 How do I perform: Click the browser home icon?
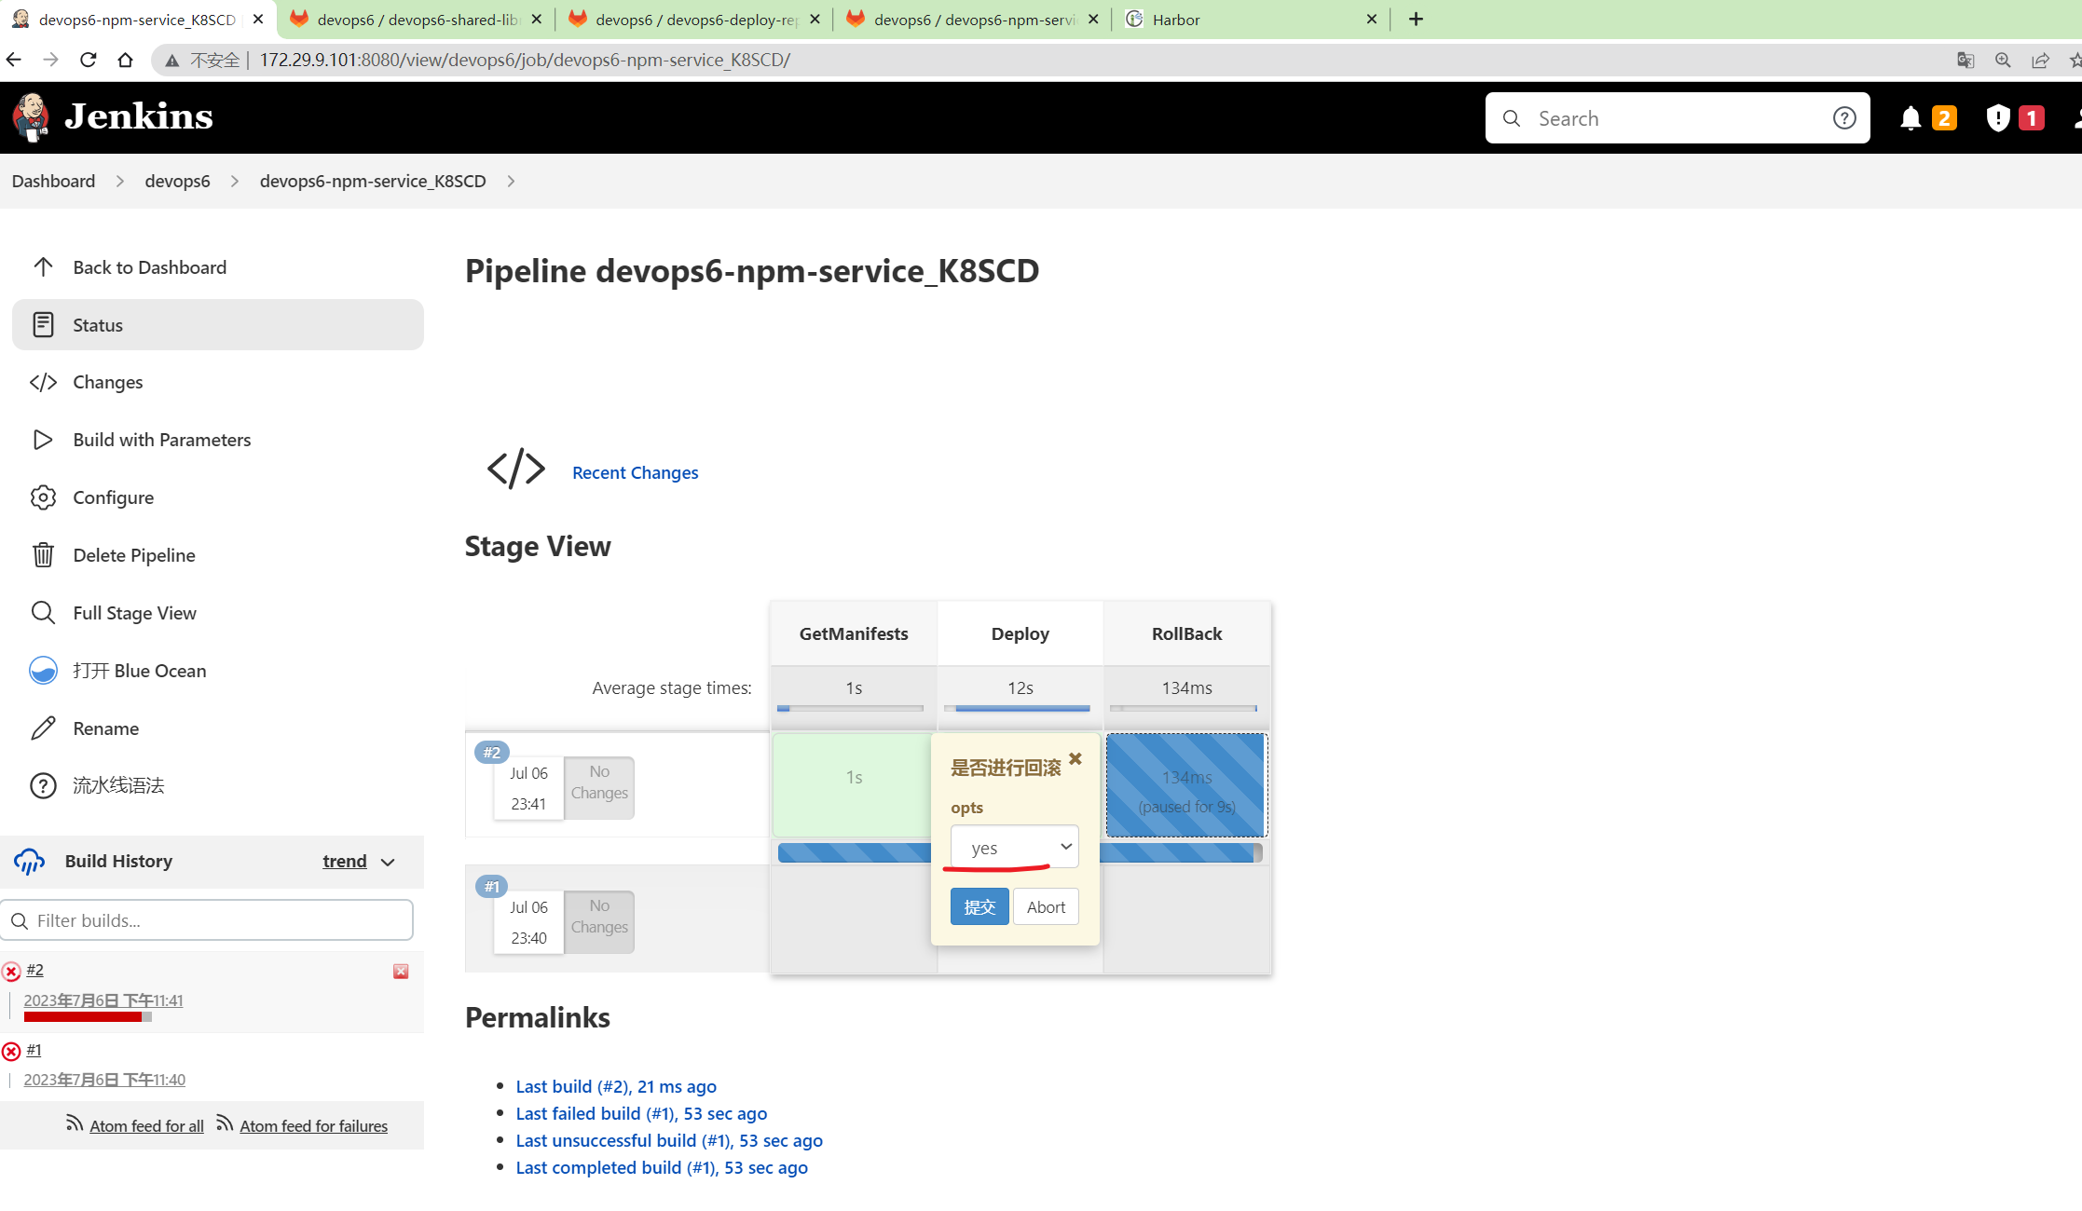click(125, 60)
